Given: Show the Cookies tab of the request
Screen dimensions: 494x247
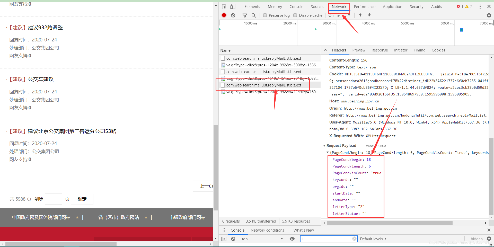Looking at the screenshot, I should [x=438, y=50].
